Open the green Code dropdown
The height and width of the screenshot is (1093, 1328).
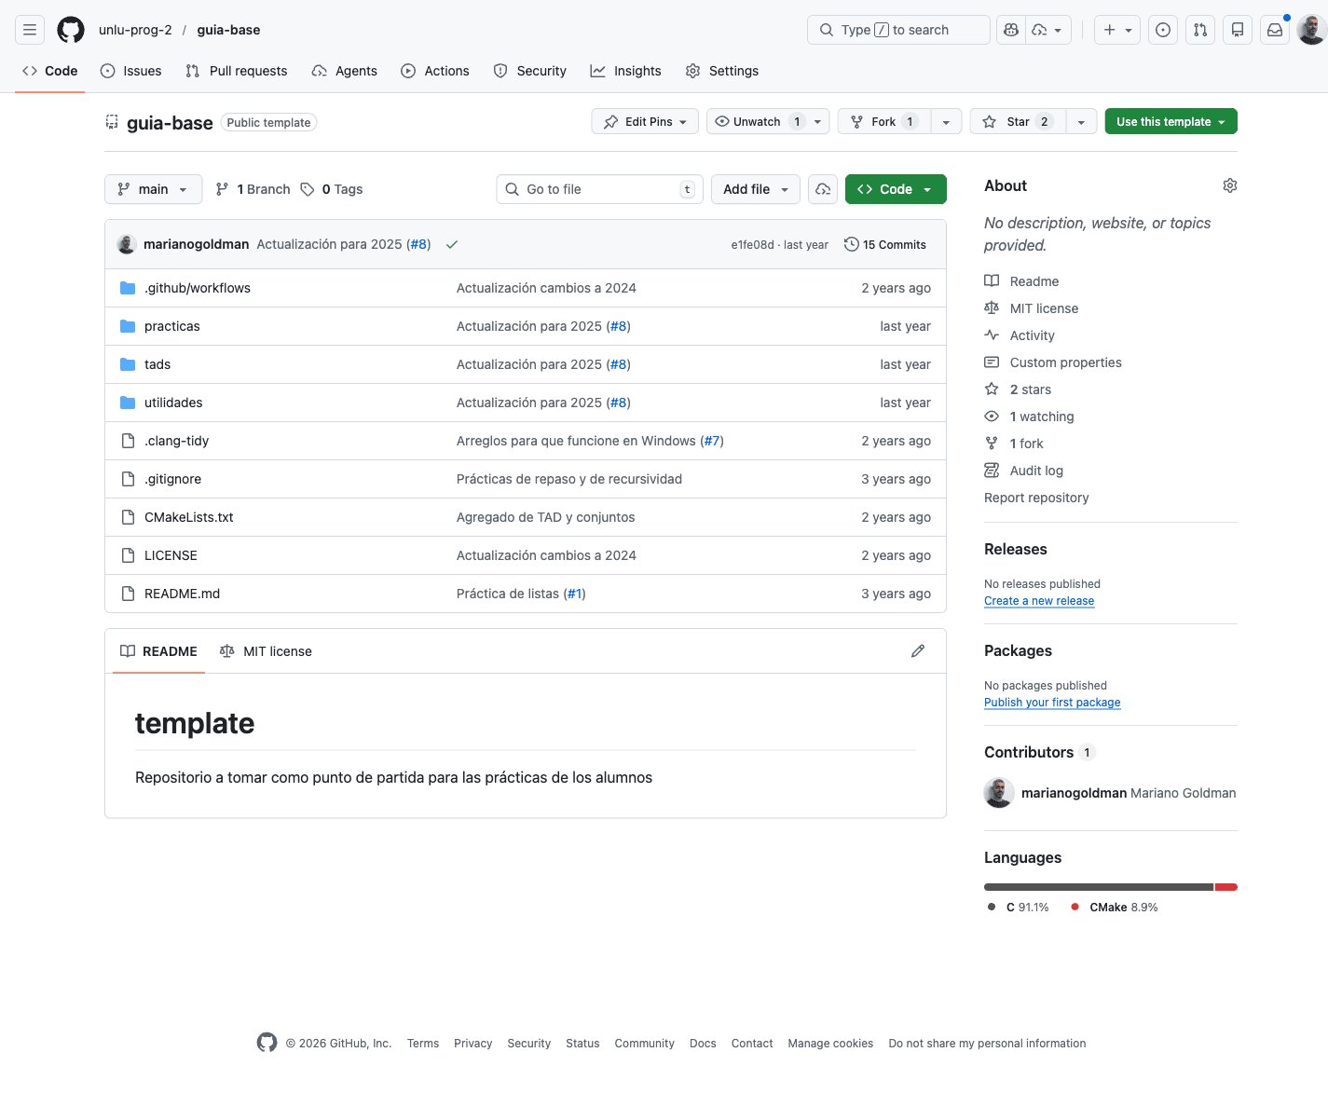[896, 189]
